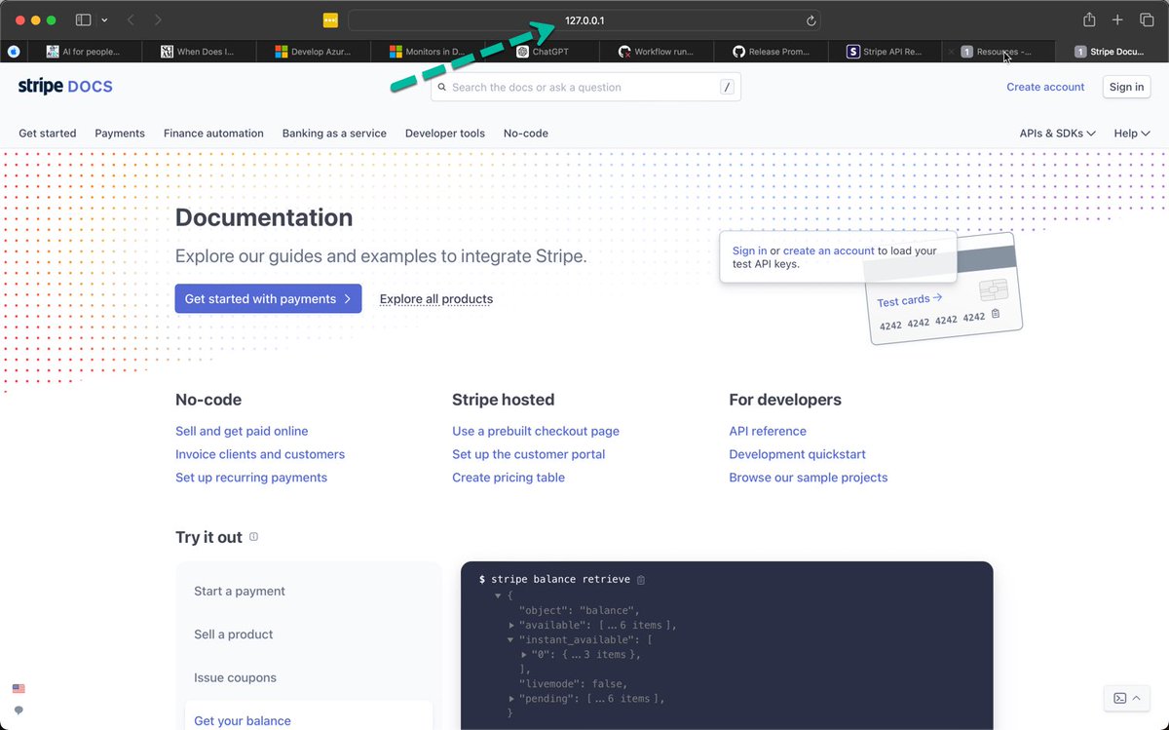The image size is (1169, 730).
Task: Open the Safari Share icon
Action: tap(1089, 19)
